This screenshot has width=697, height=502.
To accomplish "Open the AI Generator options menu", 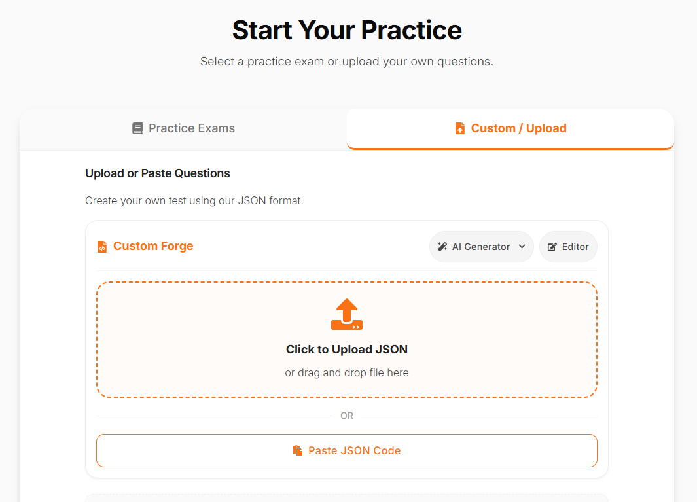I will 481,247.
